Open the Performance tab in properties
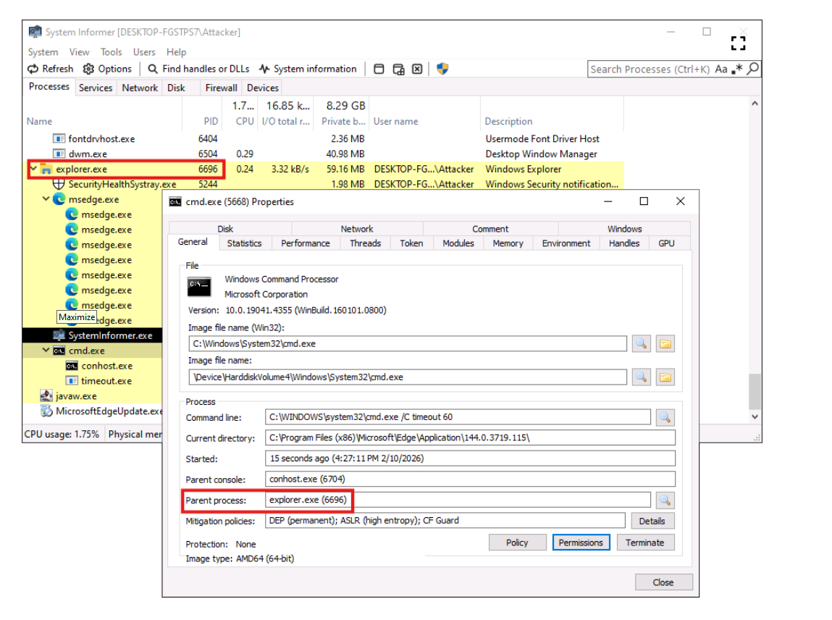This screenshot has height=620, width=832. [x=305, y=243]
